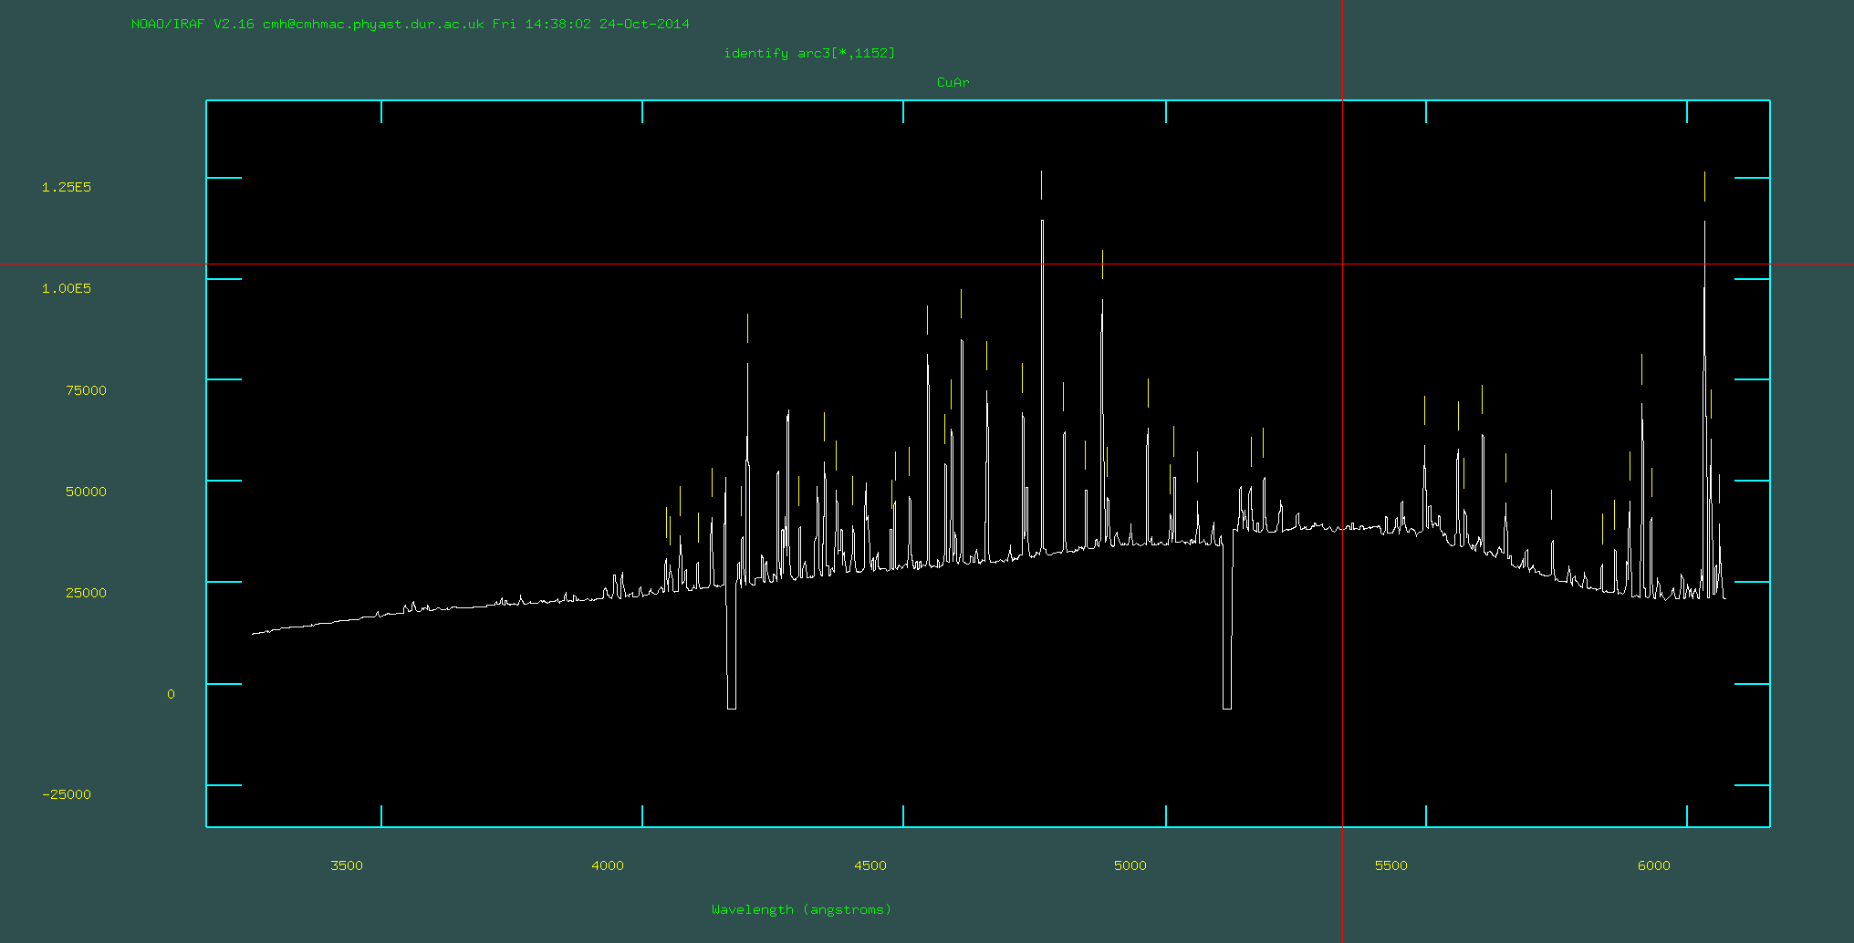Click the 6000 x-axis tick label

[x=1653, y=865]
